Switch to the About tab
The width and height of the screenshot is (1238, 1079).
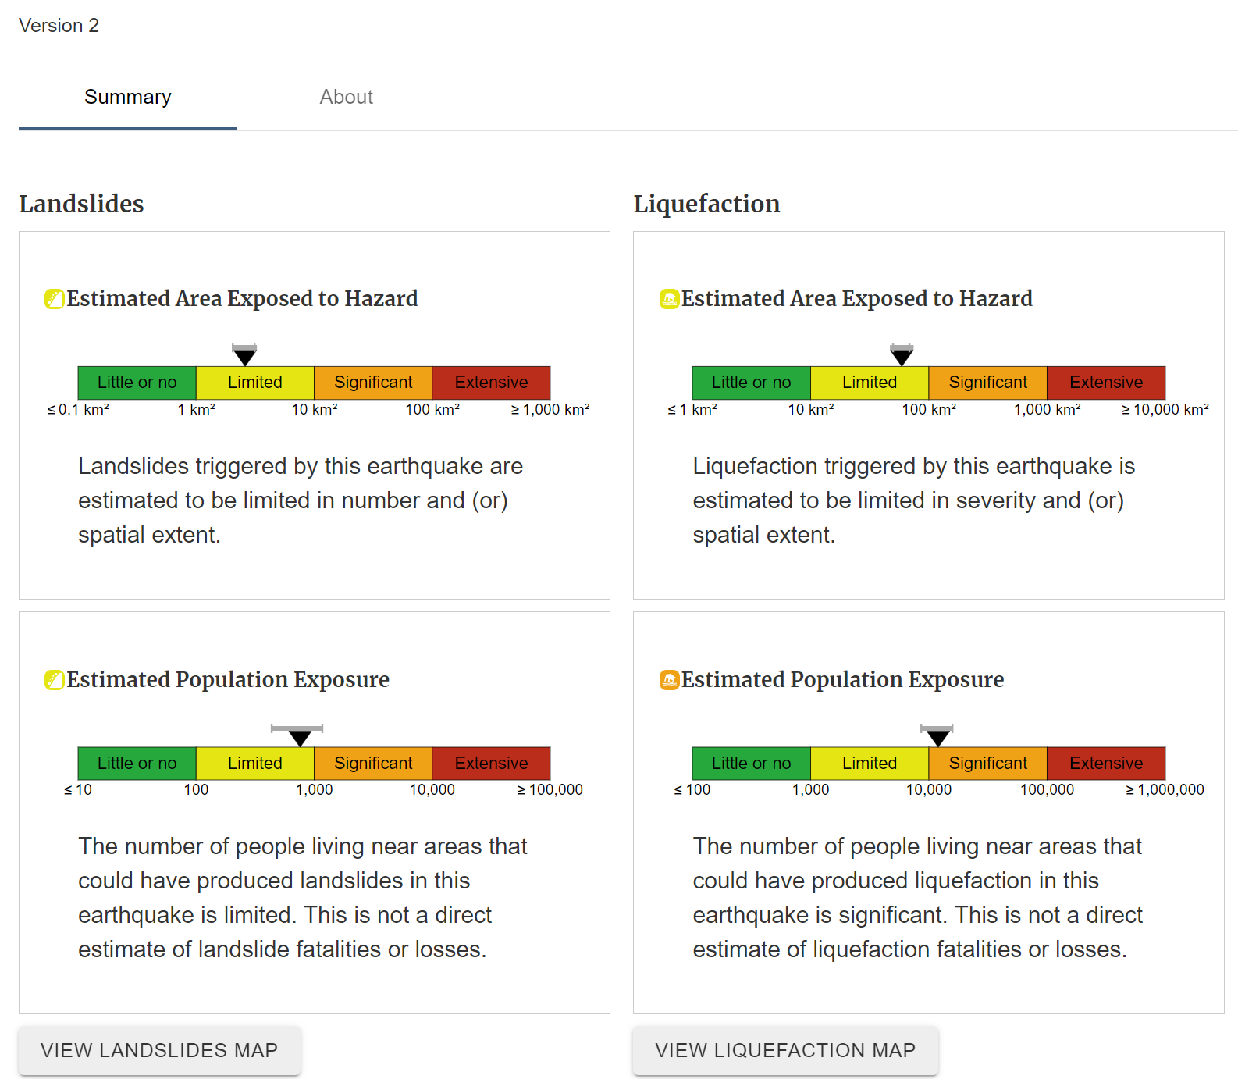pyautogui.click(x=346, y=97)
